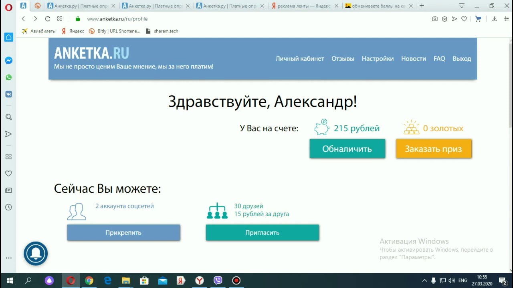513x288 pixels.
Task: Open the downloads arrow icon
Action: pos(494,19)
